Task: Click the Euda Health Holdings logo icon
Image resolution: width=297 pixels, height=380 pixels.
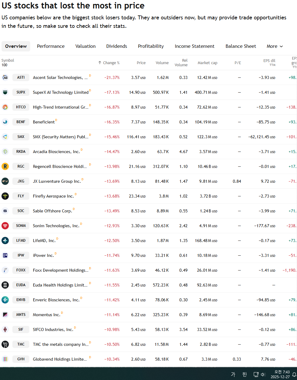Action: click(x=5, y=285)
